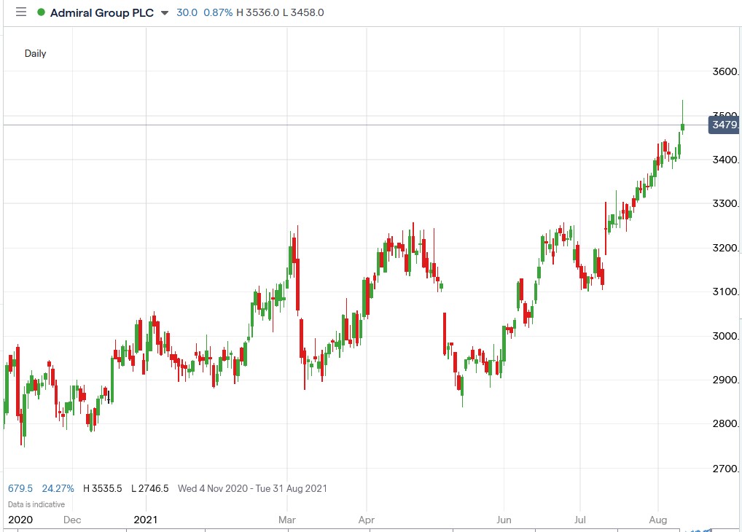Click the Aug axis label
Screen dimensions: 742x532
pyautogui.click(x=658, y=520)
